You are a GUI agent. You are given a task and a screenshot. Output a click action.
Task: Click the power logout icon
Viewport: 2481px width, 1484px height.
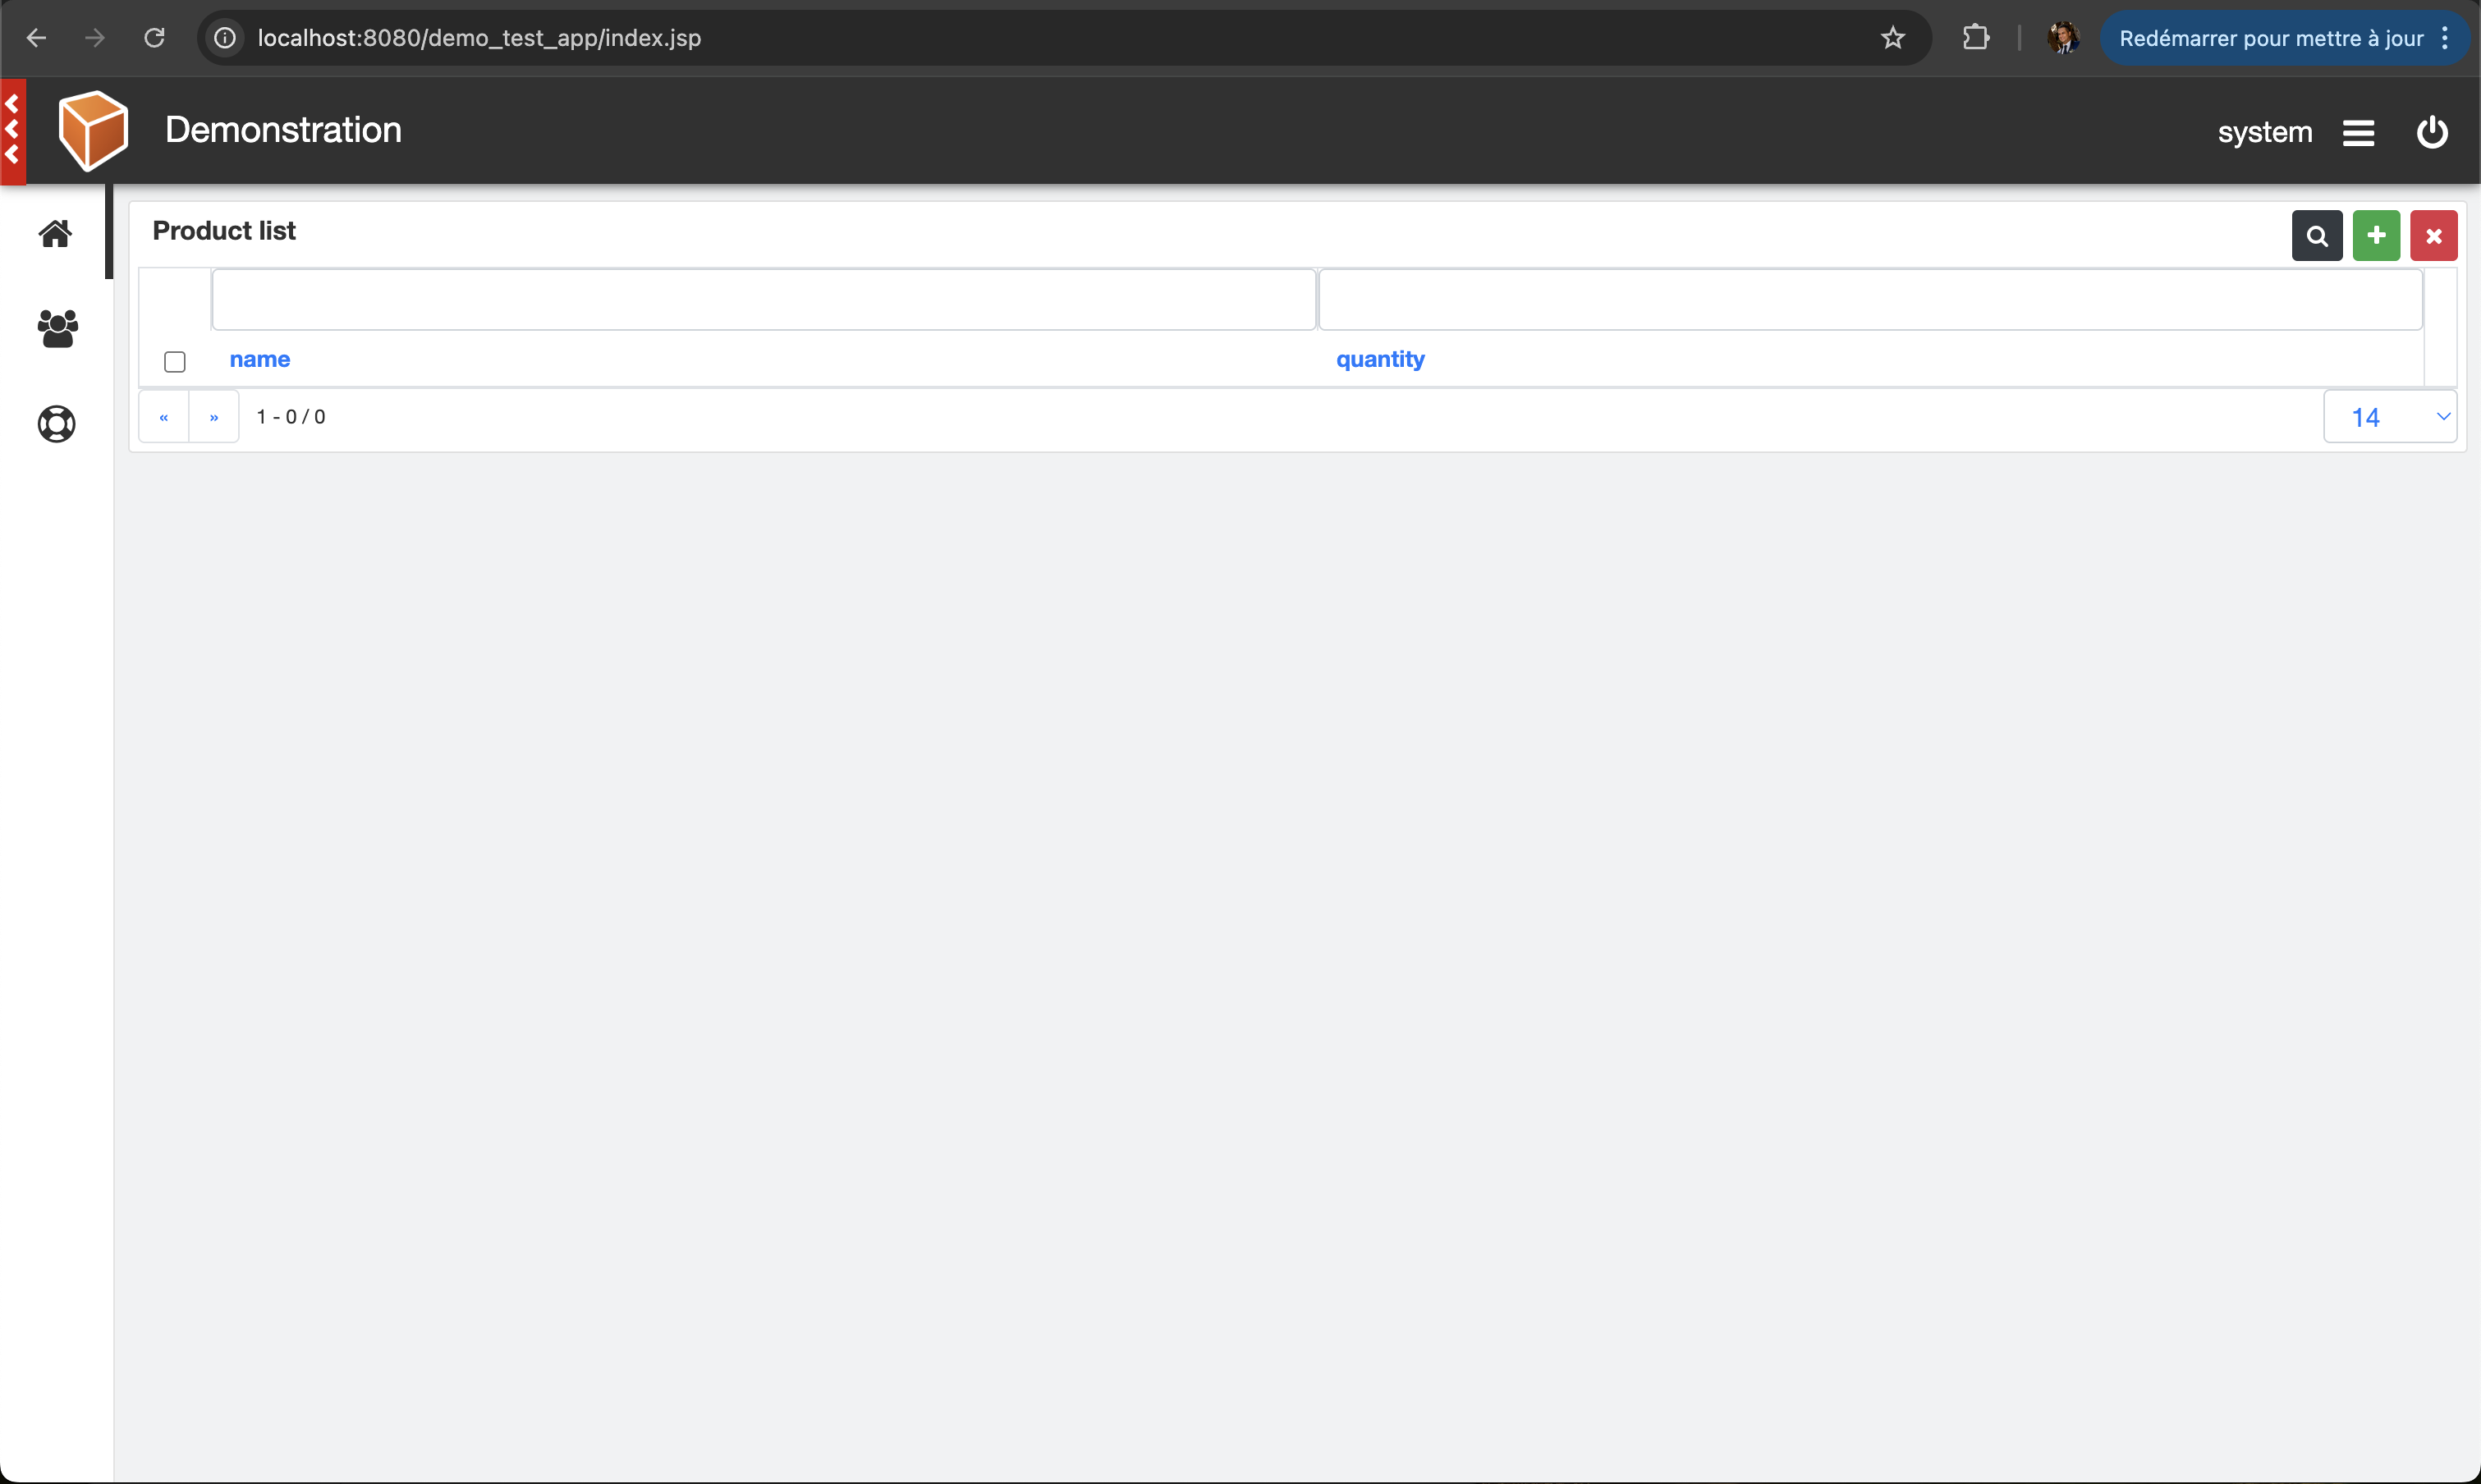pos(2431,132)
